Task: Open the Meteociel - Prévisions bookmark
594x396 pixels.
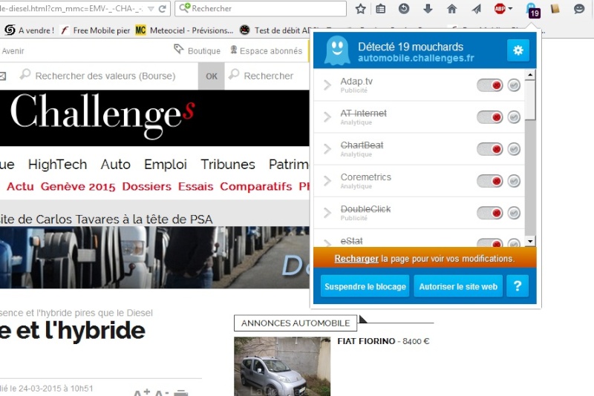Action: point(184,30)
